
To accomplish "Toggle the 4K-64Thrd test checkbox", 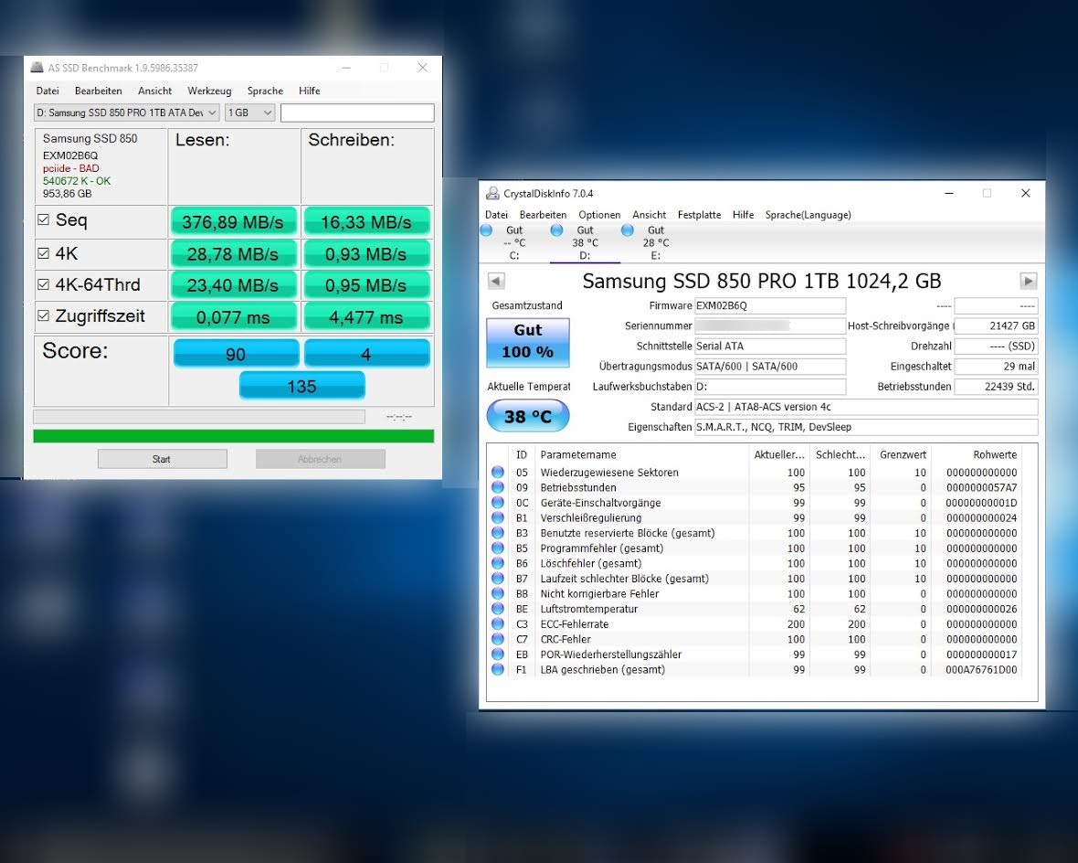I will (43, 284).
